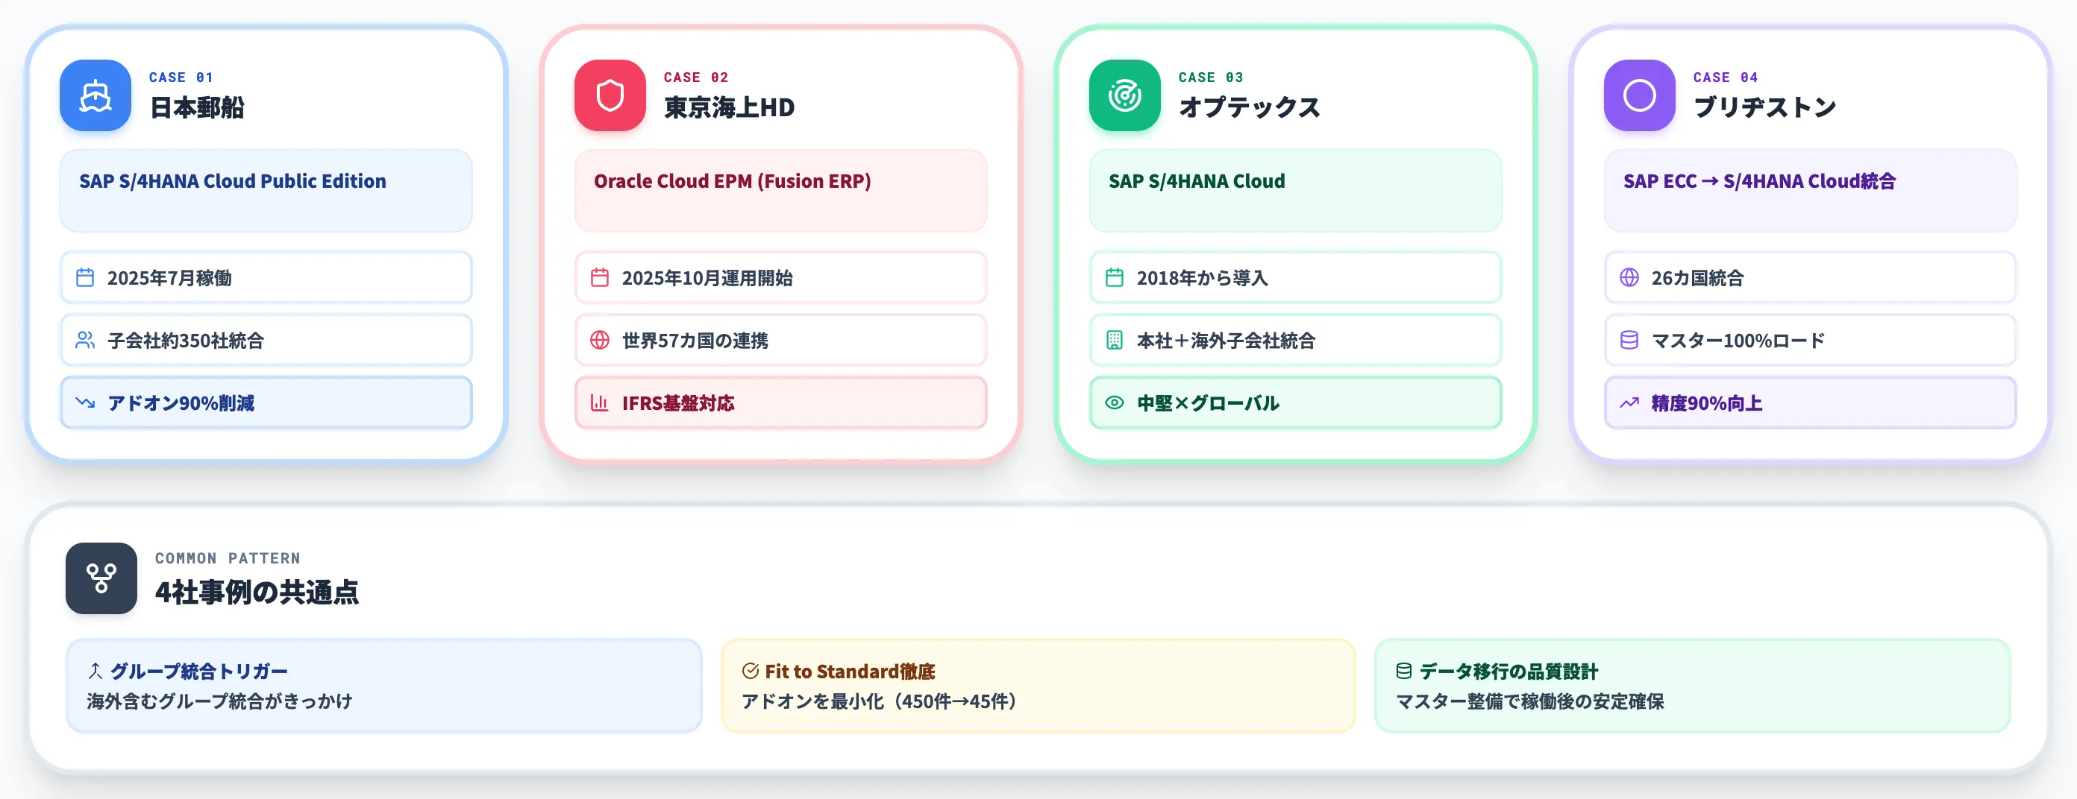Click the database icon beside マスター100%ロード

coord(1629,340)
